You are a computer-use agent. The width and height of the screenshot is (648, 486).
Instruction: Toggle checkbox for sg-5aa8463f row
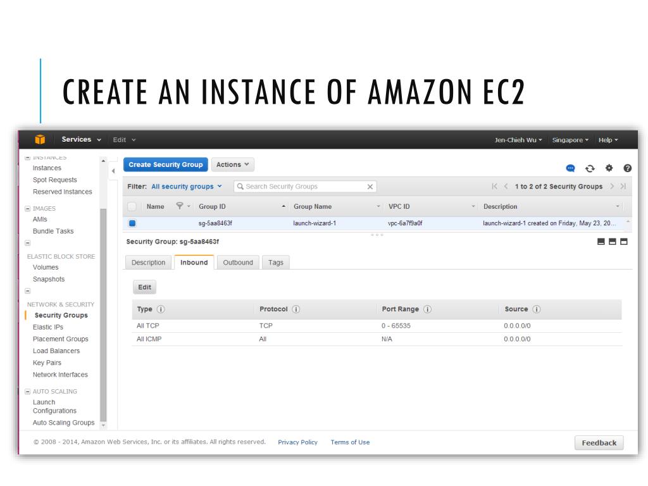click(x=132, y=223)
